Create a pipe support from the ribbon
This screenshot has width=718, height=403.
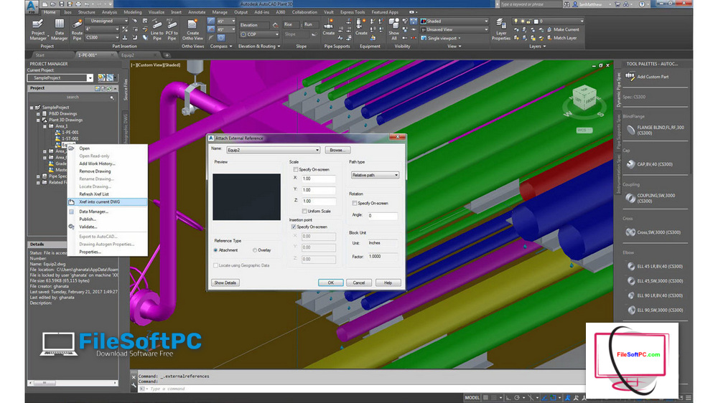coord(328,27)
